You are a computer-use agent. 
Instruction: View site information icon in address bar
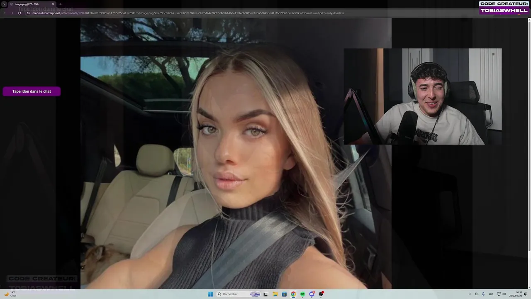tap(28, 13)
